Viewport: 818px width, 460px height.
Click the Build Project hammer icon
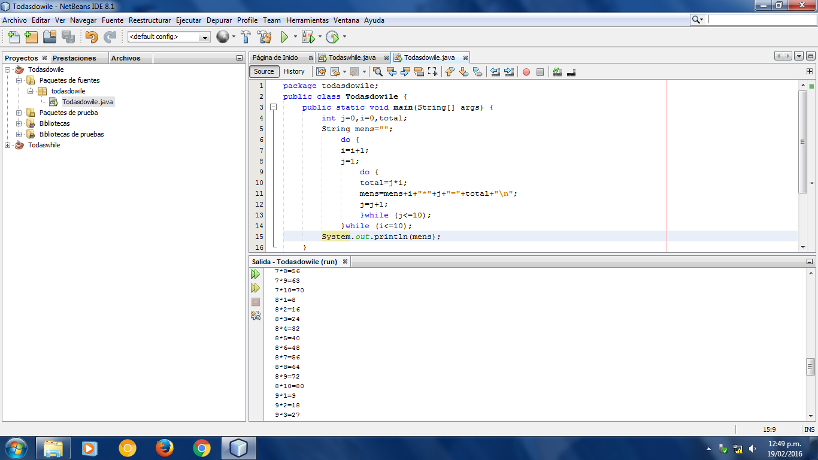[246, 37]
